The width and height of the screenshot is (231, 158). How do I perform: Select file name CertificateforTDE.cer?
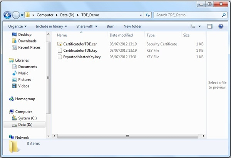[80, 44]
